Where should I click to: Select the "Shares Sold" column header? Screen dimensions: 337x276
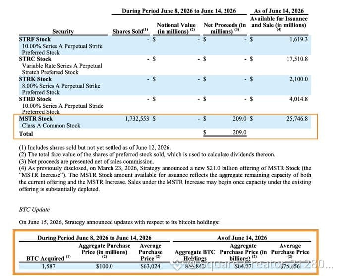(130, 31)
